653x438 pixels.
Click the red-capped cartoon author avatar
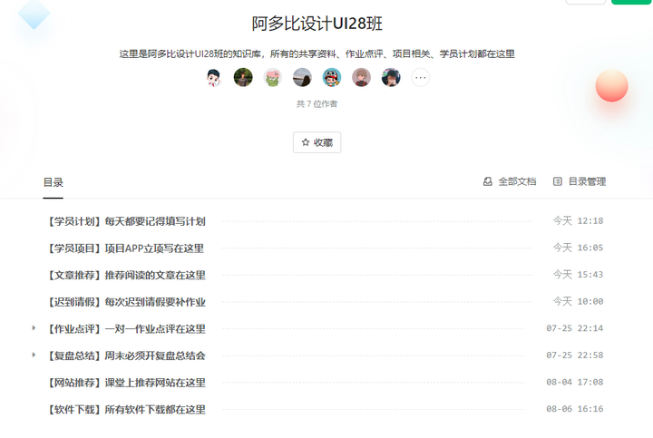click(332, 77)
